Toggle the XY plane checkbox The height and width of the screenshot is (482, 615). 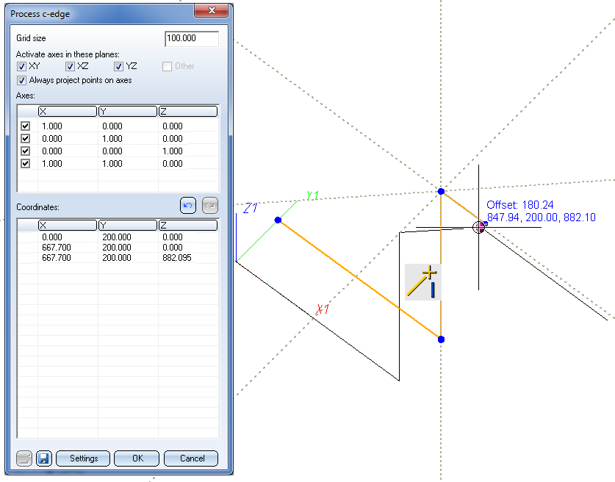tap(22, 66)
